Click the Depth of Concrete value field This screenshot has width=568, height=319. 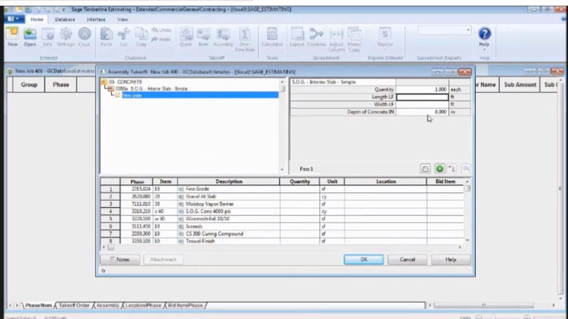(422, 112)
